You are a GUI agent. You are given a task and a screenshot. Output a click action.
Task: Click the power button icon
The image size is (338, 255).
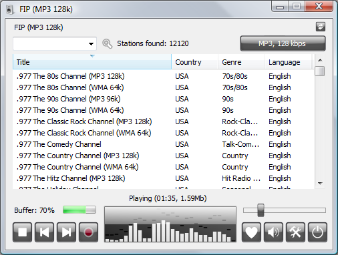pyautogui.click(x=317, y=232)
